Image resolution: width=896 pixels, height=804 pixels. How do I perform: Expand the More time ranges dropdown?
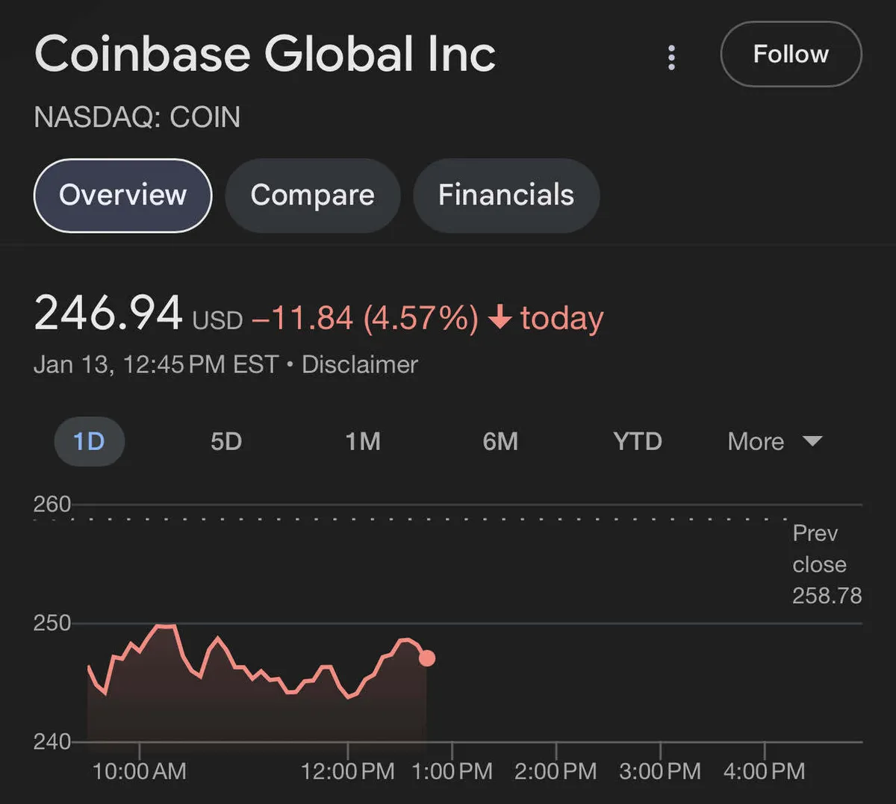(756, 441)
